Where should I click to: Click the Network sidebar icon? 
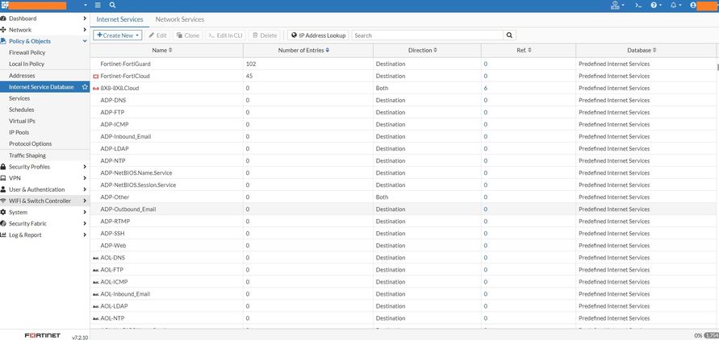coord(3,30)
